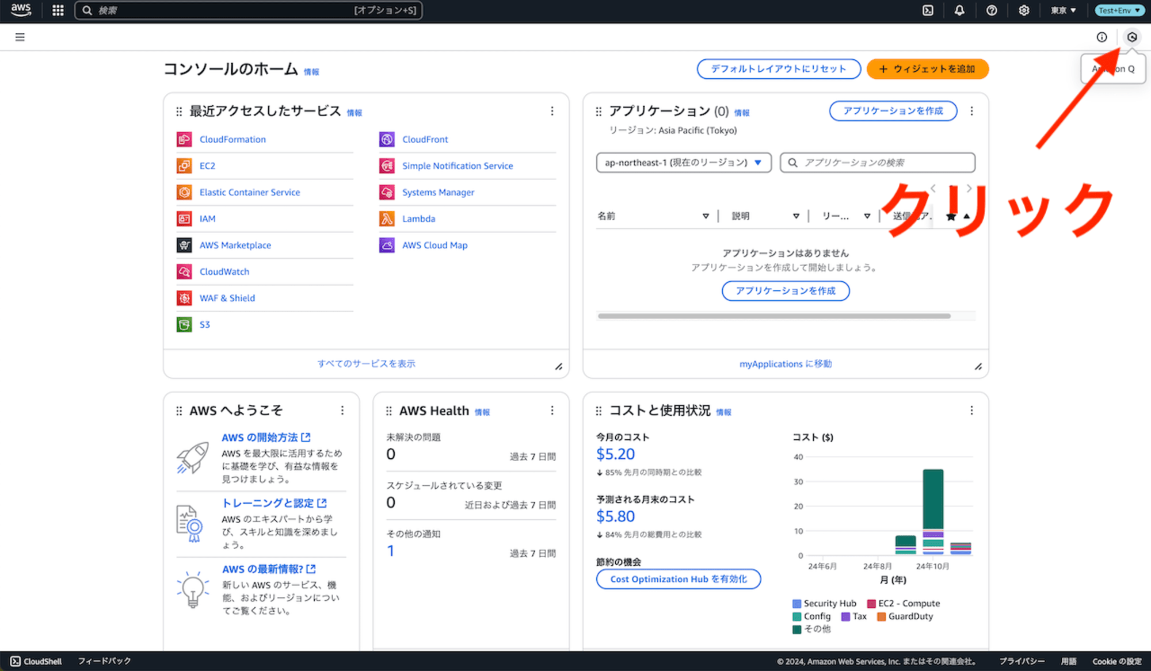Open the Test+Env account dropdown
This screenshot has width=1151, height=671.
coord(1119,10)
